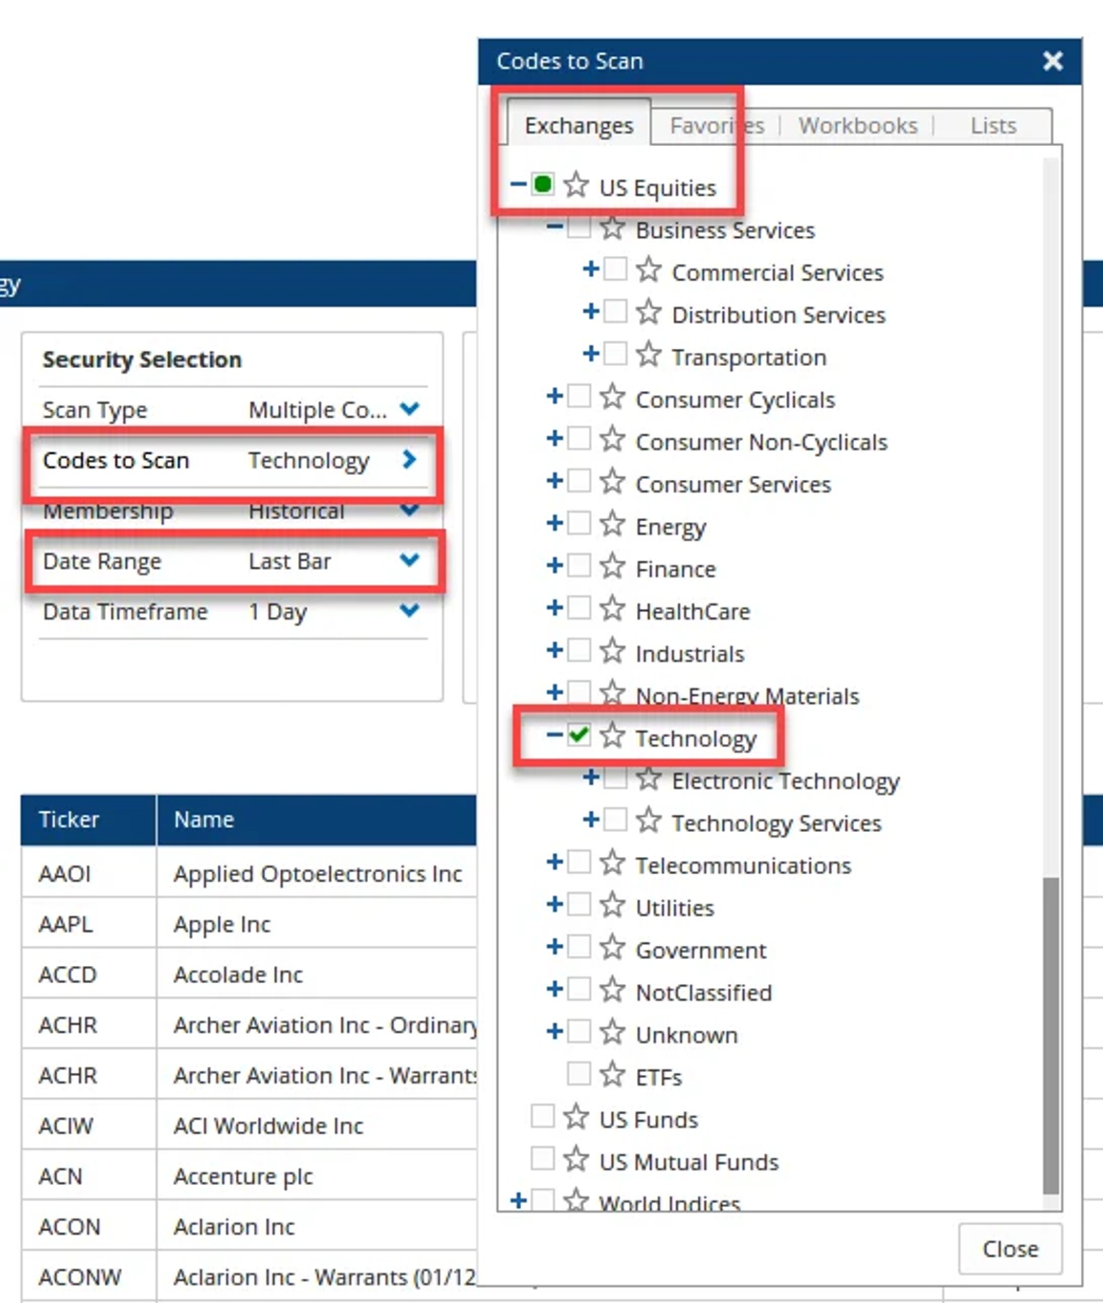Expand the Utilities node
This screenshot has width=1103, height=1303.
coord(555,905)
